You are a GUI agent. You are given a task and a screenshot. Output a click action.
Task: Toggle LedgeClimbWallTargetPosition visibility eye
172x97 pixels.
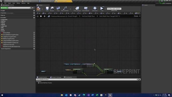[34, 41]
